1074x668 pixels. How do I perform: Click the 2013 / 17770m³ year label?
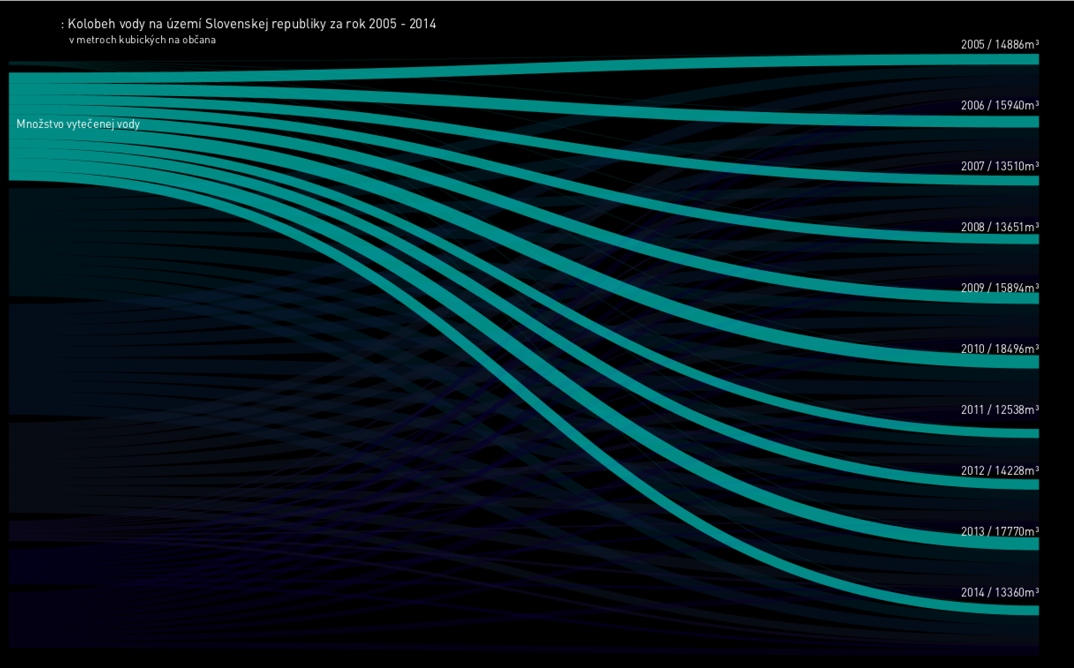coord(999,532)
